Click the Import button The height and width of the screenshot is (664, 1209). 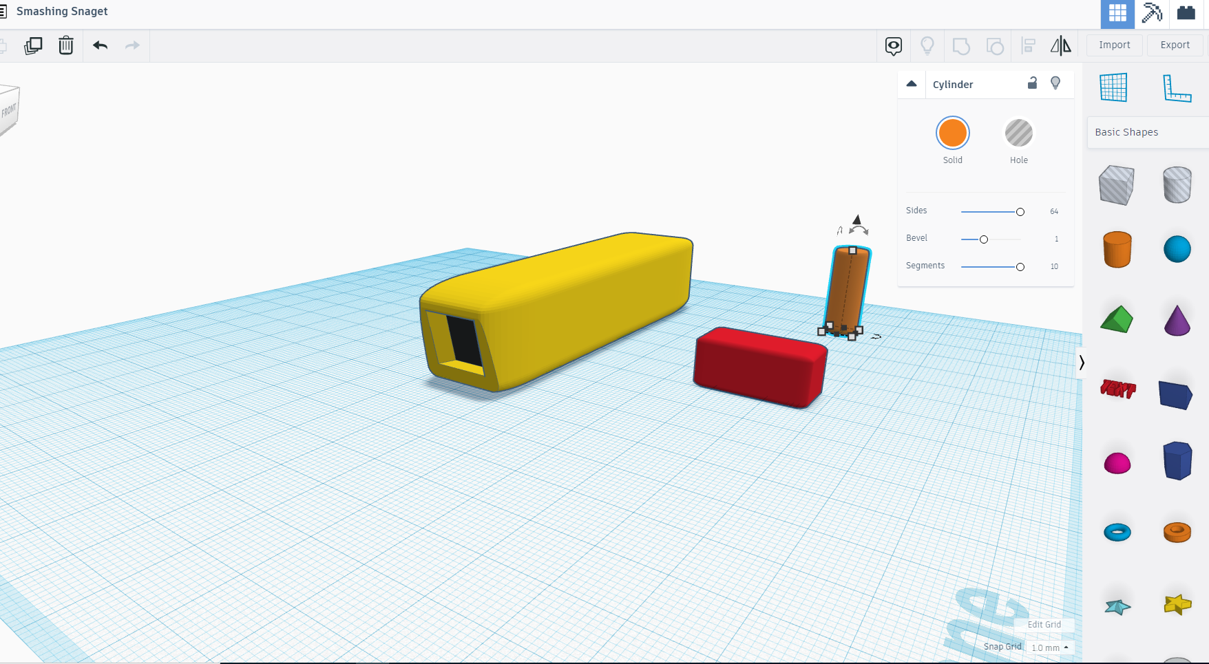pyautogui.click(x=1115, y=45)
